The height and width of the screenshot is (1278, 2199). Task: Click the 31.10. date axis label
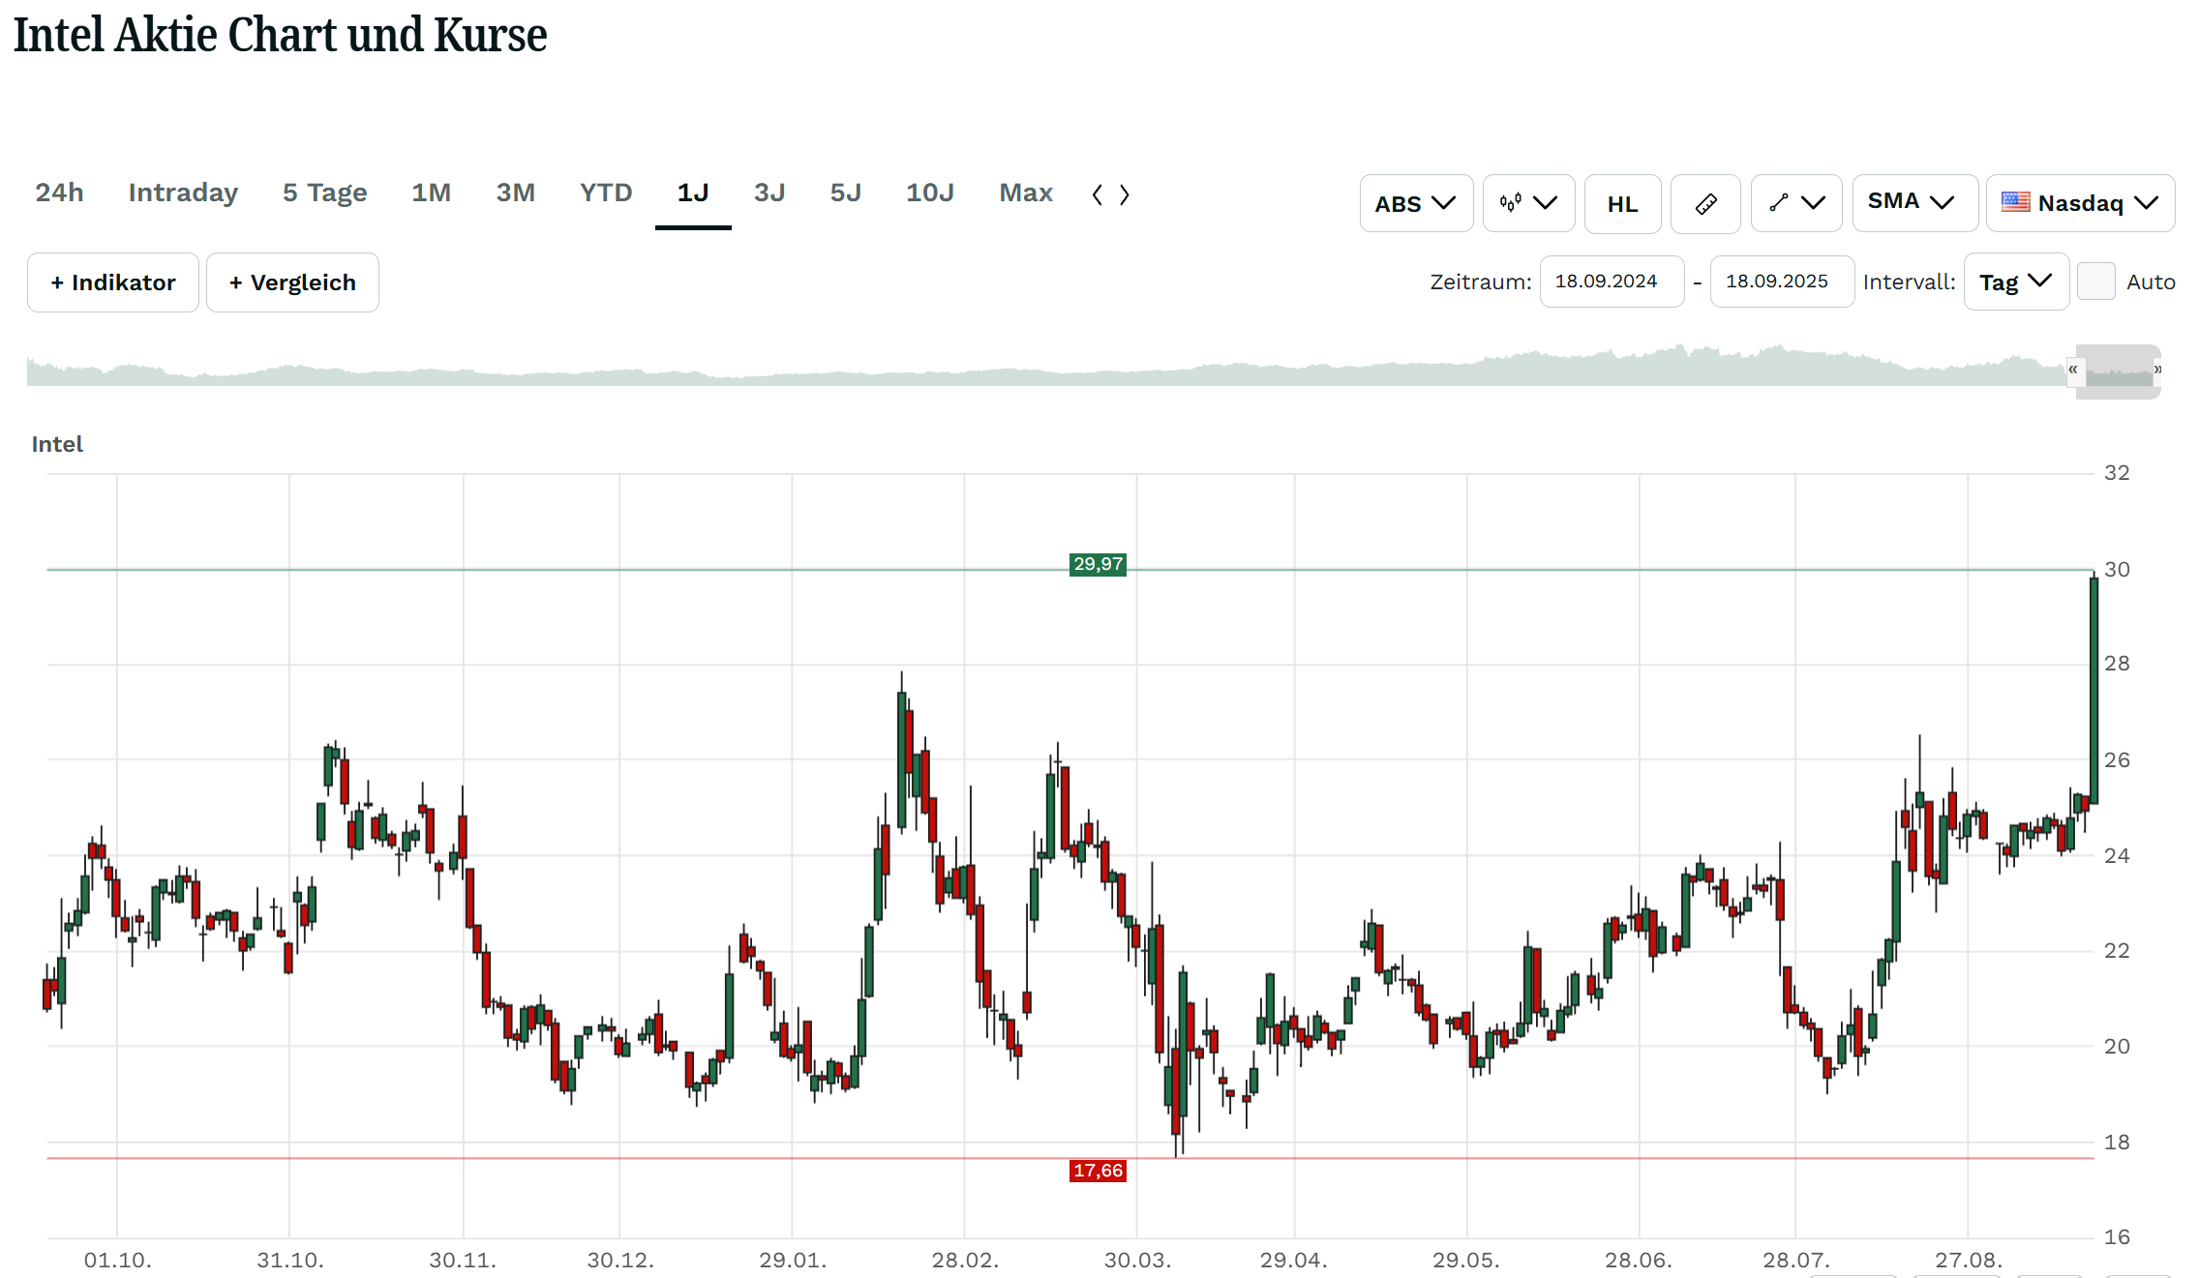tap(290, 1261)
